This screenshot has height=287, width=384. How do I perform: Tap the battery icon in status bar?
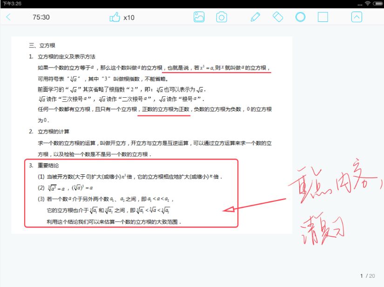point(377,4)
